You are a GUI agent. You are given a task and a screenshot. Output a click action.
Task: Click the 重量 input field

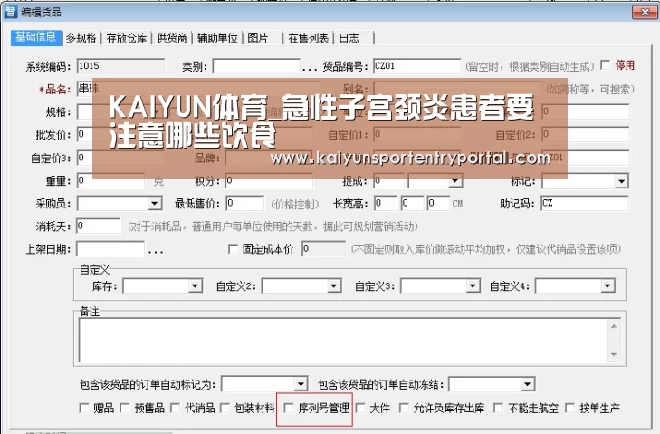tap(110, 181)
